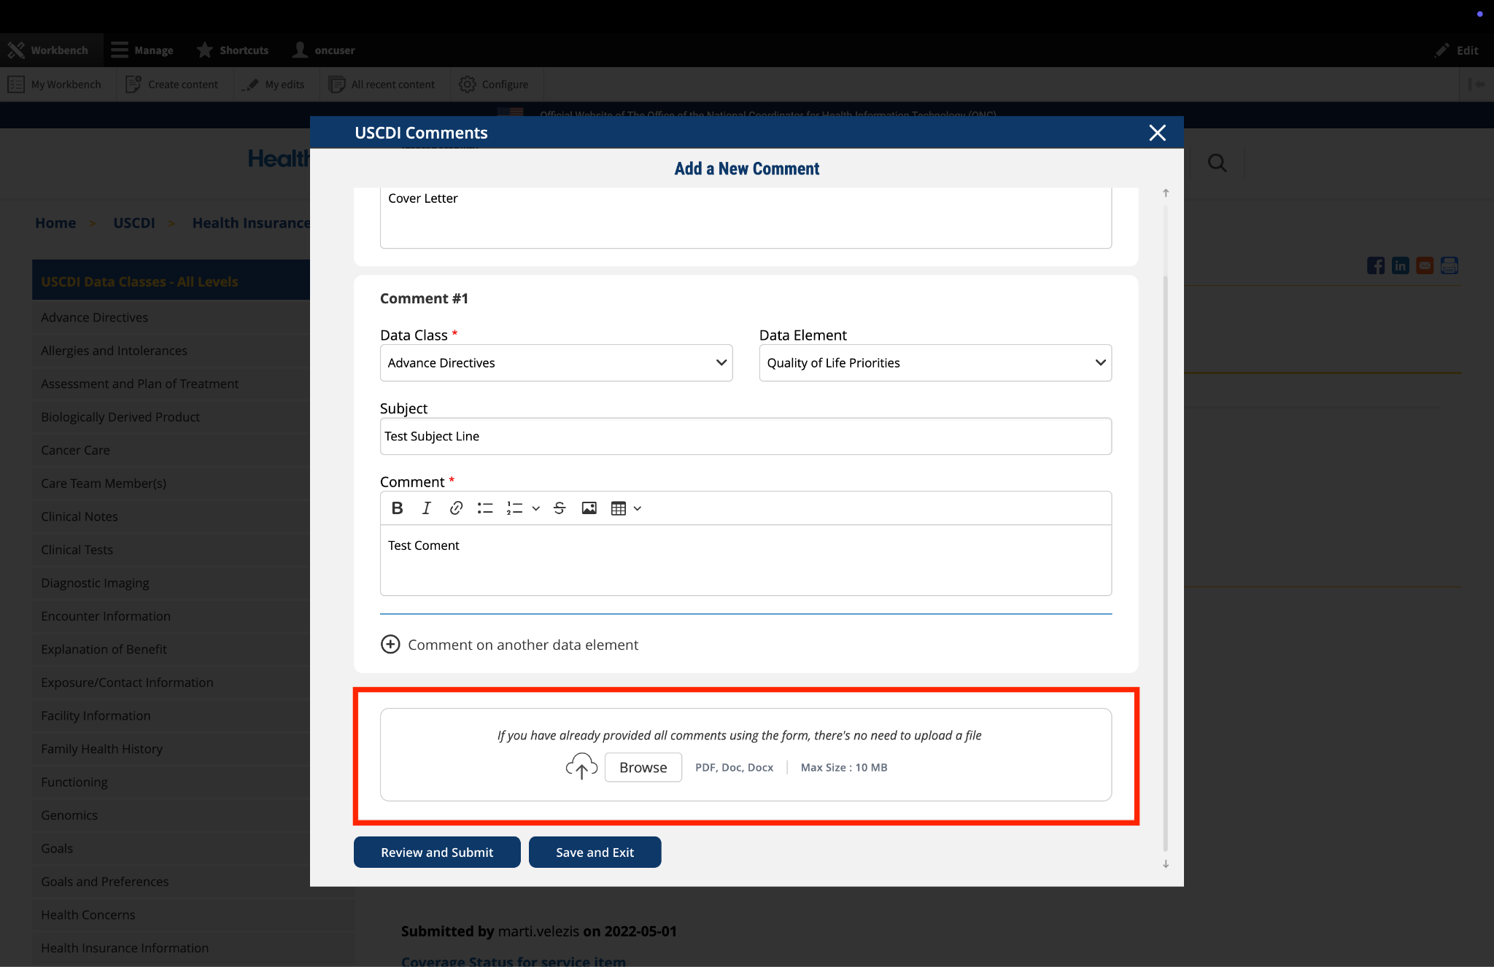Click the Subject text field
This screenshot has width=1494, height=967.
click(x=746, y=436)
